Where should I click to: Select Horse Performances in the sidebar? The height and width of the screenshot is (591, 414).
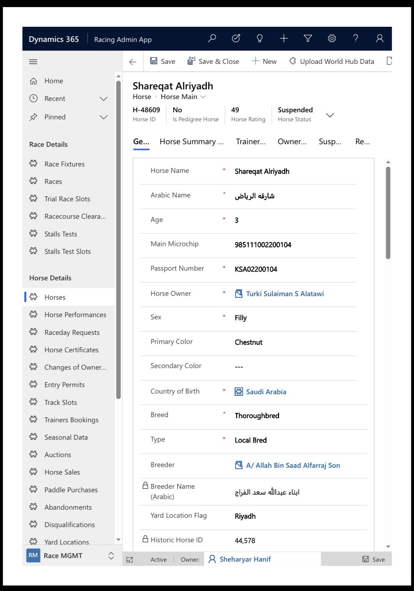pos(75,315)
